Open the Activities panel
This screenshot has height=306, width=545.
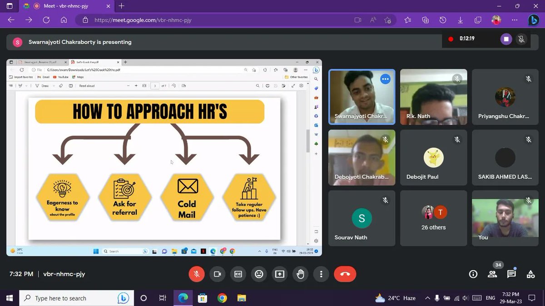[x=530, y=274]
